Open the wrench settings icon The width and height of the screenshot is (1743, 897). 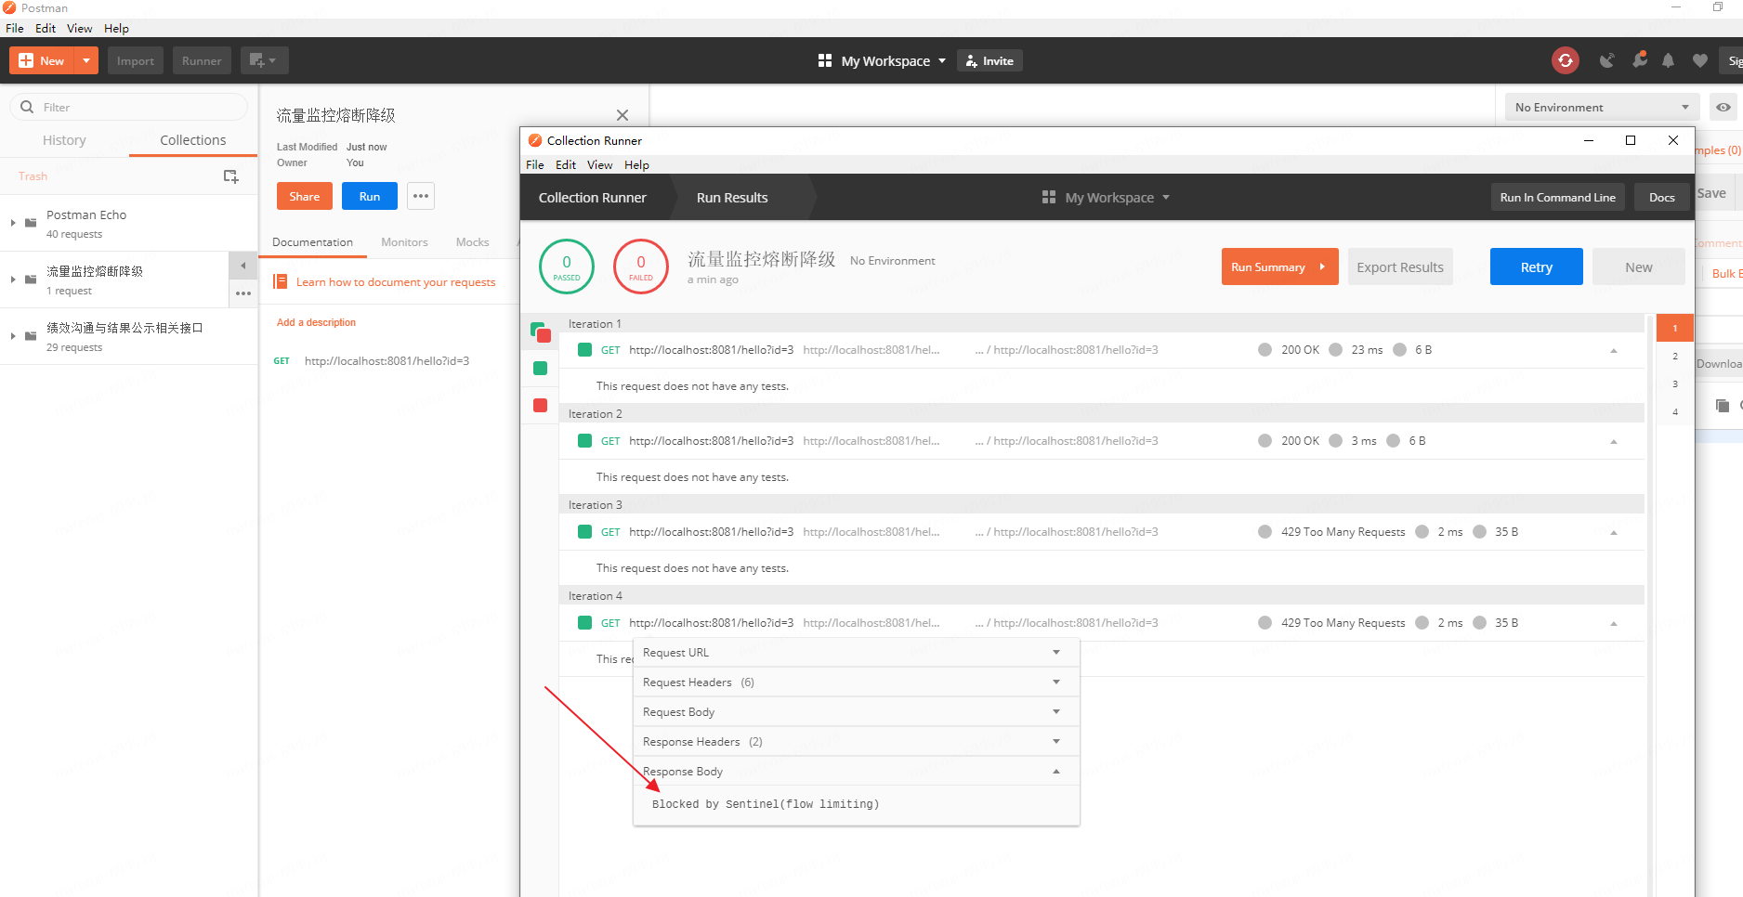[1640, 60]
